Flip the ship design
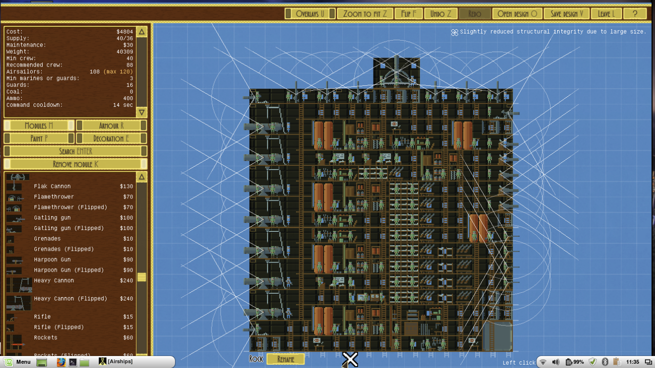655x368 pixels. (x=409, y=14)
